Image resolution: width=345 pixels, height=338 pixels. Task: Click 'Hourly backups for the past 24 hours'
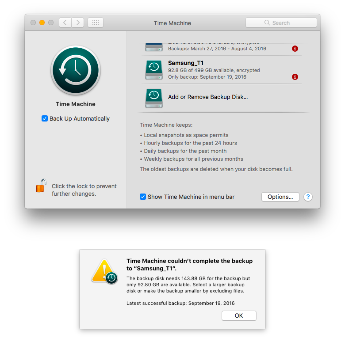coord(190,143)
